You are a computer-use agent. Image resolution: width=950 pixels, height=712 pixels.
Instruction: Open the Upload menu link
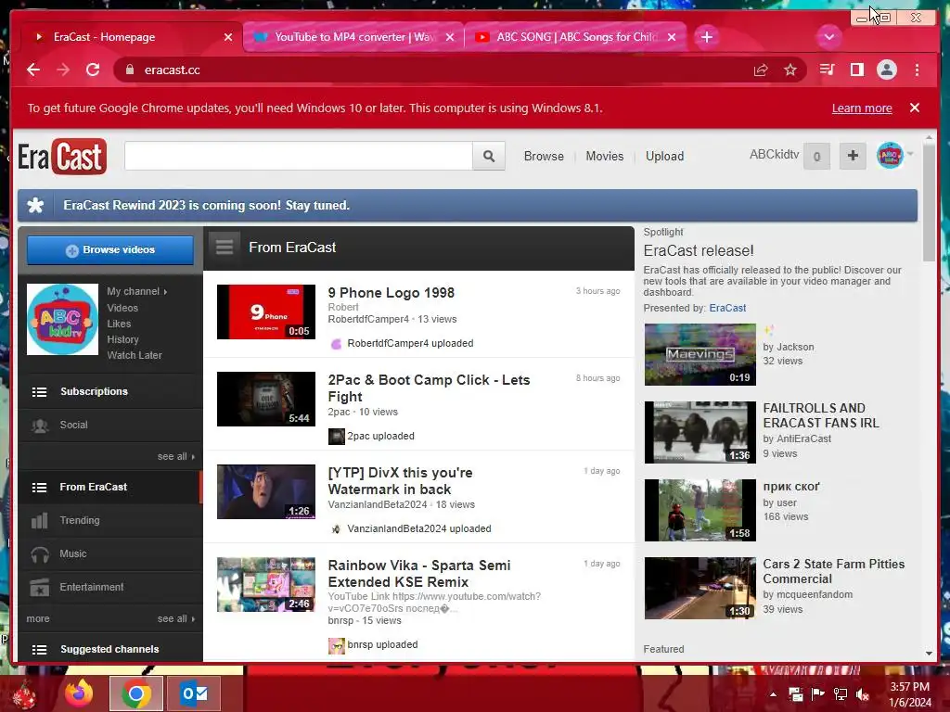664,156
